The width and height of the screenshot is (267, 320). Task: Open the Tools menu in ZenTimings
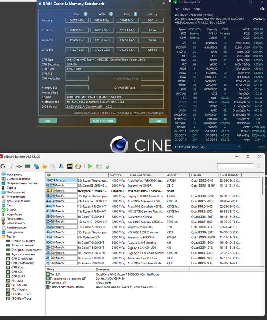[186, 9]
